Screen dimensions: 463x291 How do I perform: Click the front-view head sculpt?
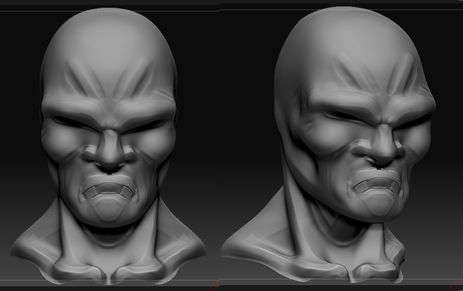click(x=109, y=146)
